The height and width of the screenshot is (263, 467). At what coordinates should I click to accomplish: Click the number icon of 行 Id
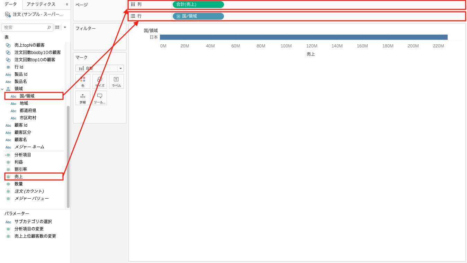[8, 67]
